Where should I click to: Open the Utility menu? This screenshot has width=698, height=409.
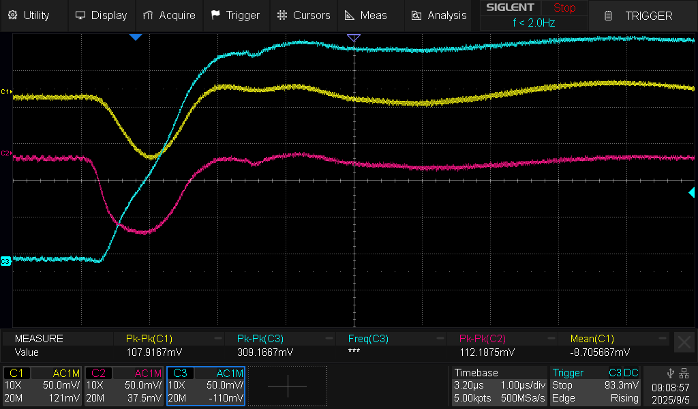point(29,15)
